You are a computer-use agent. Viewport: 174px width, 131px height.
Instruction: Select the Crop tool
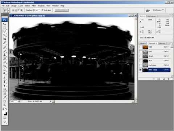pyautogui.click(x=5, y=39)
